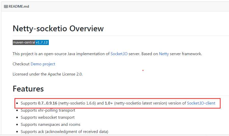Open the Netty server framework link
The width and height of the screenshot is (229, 136).
point(164,54)
